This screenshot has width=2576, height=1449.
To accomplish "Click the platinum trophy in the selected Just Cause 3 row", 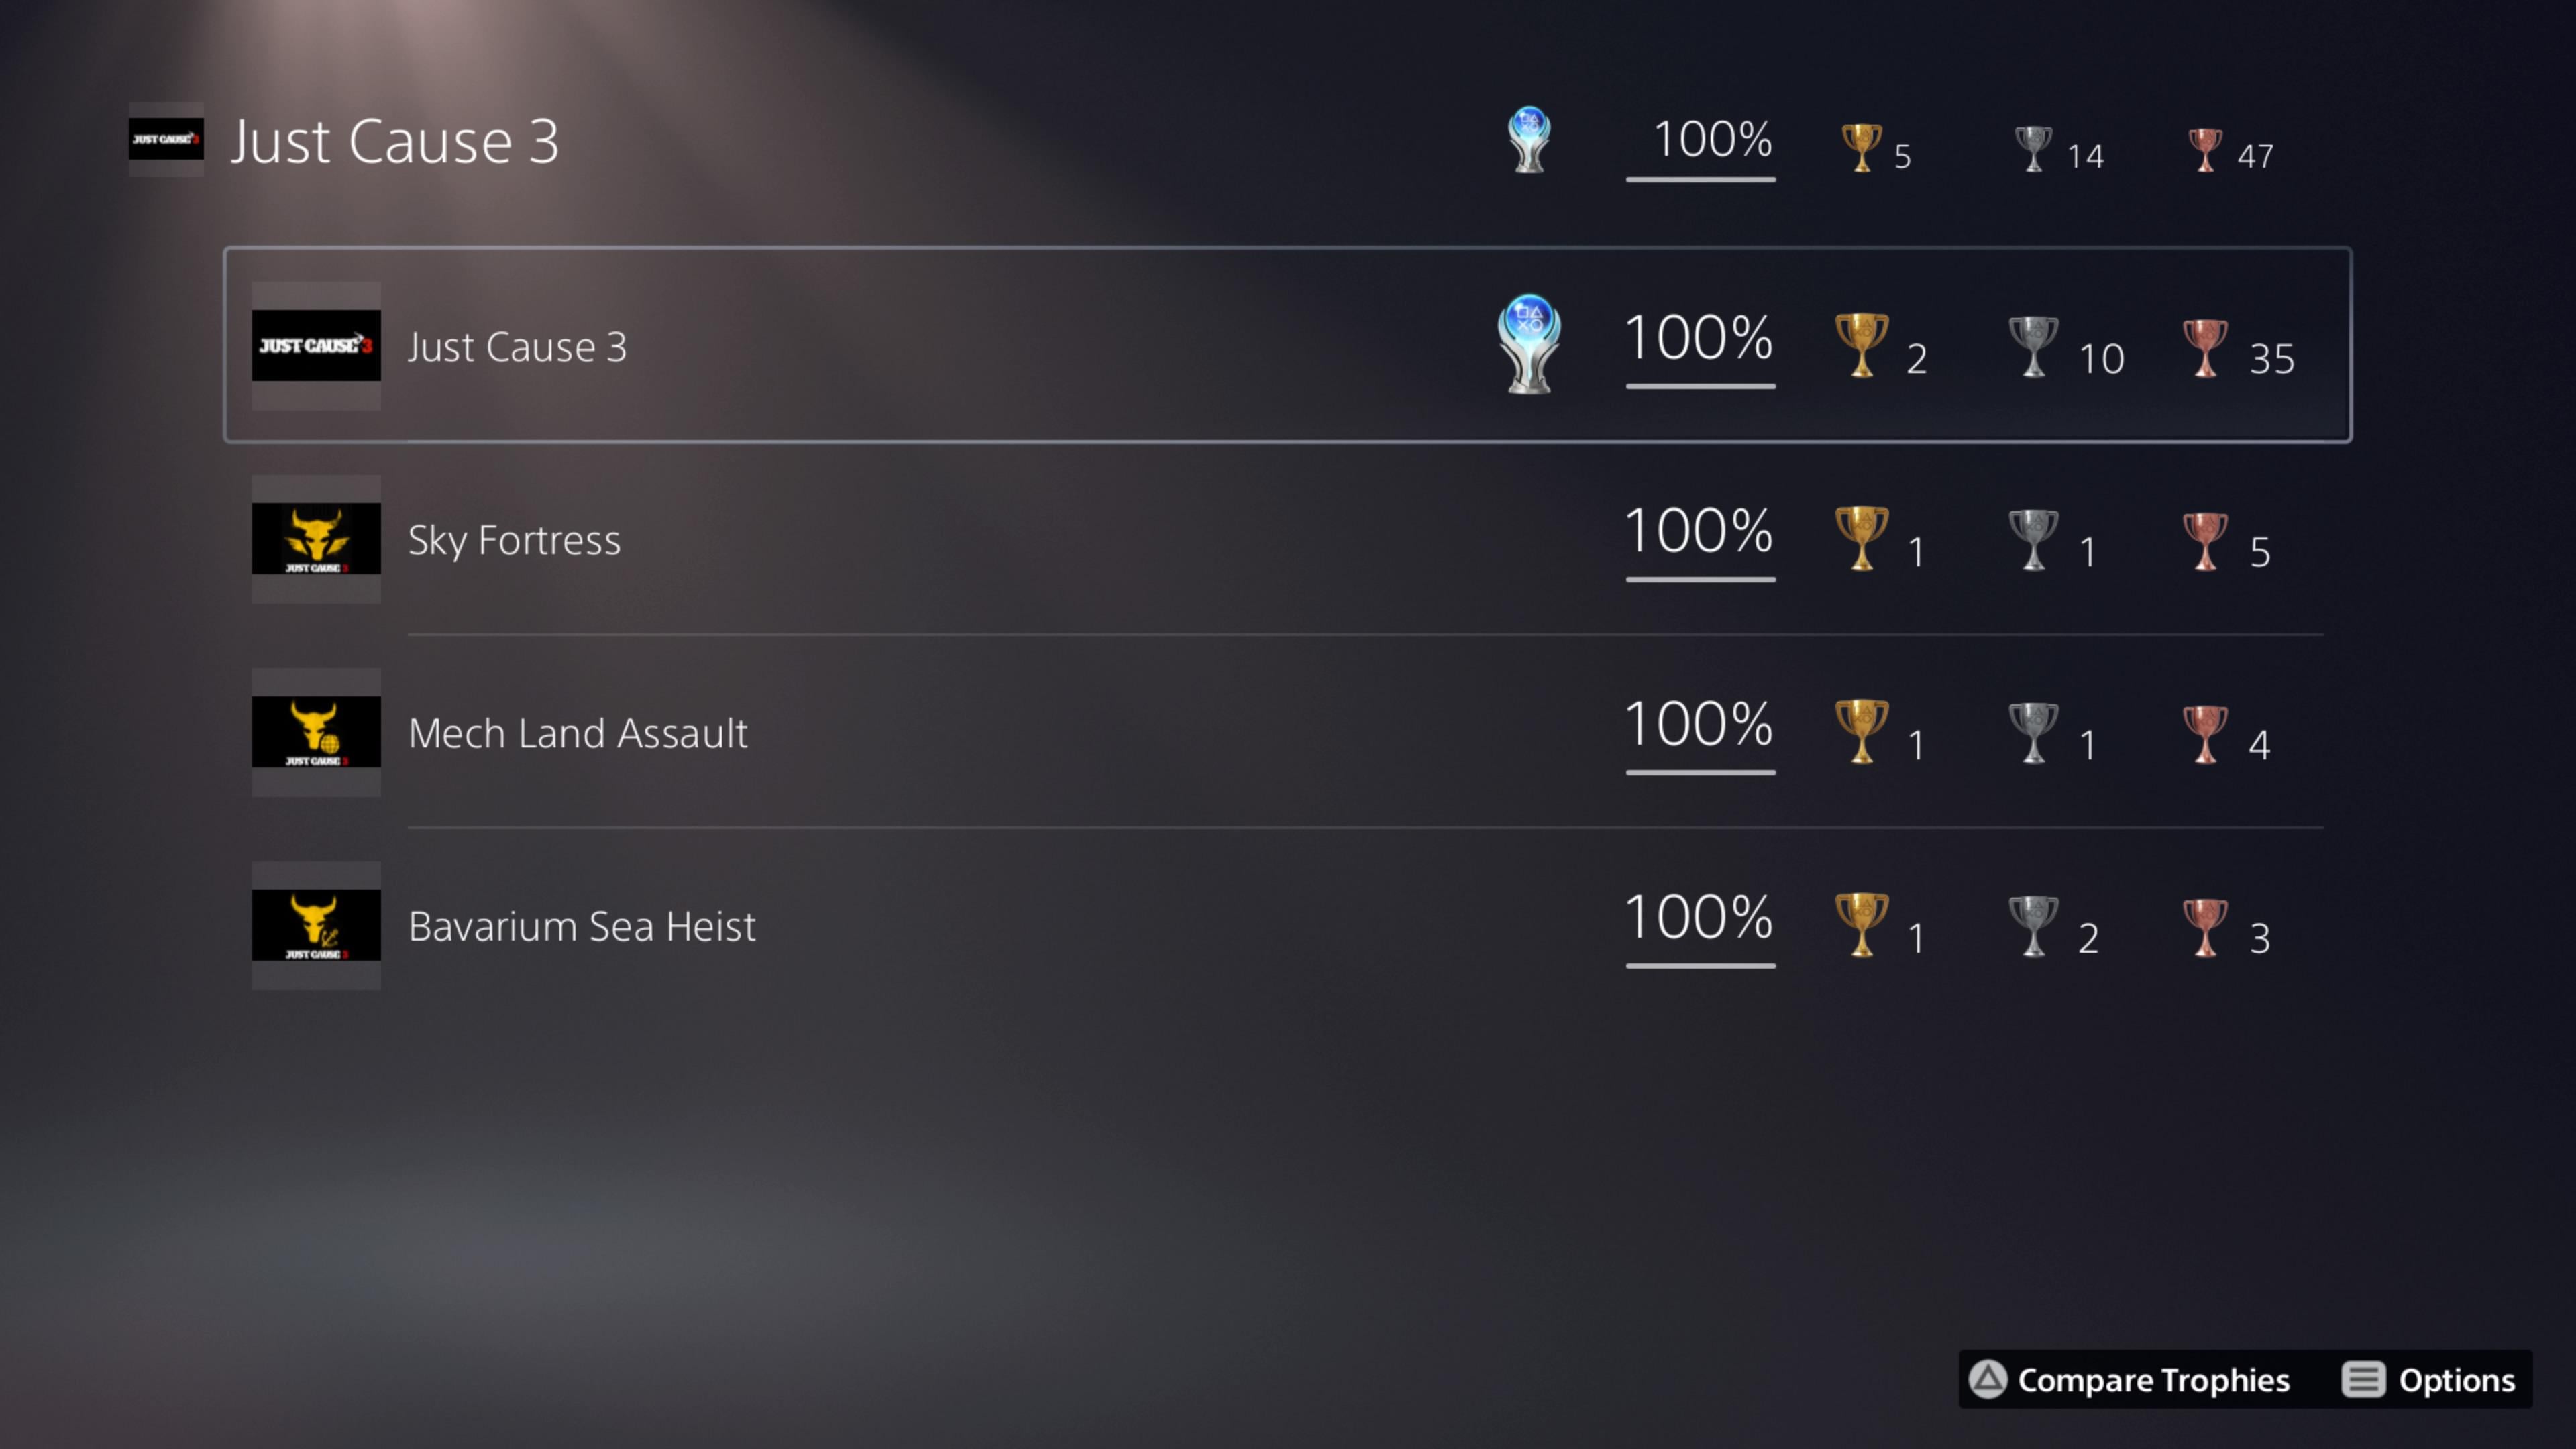I will 1528,343.
